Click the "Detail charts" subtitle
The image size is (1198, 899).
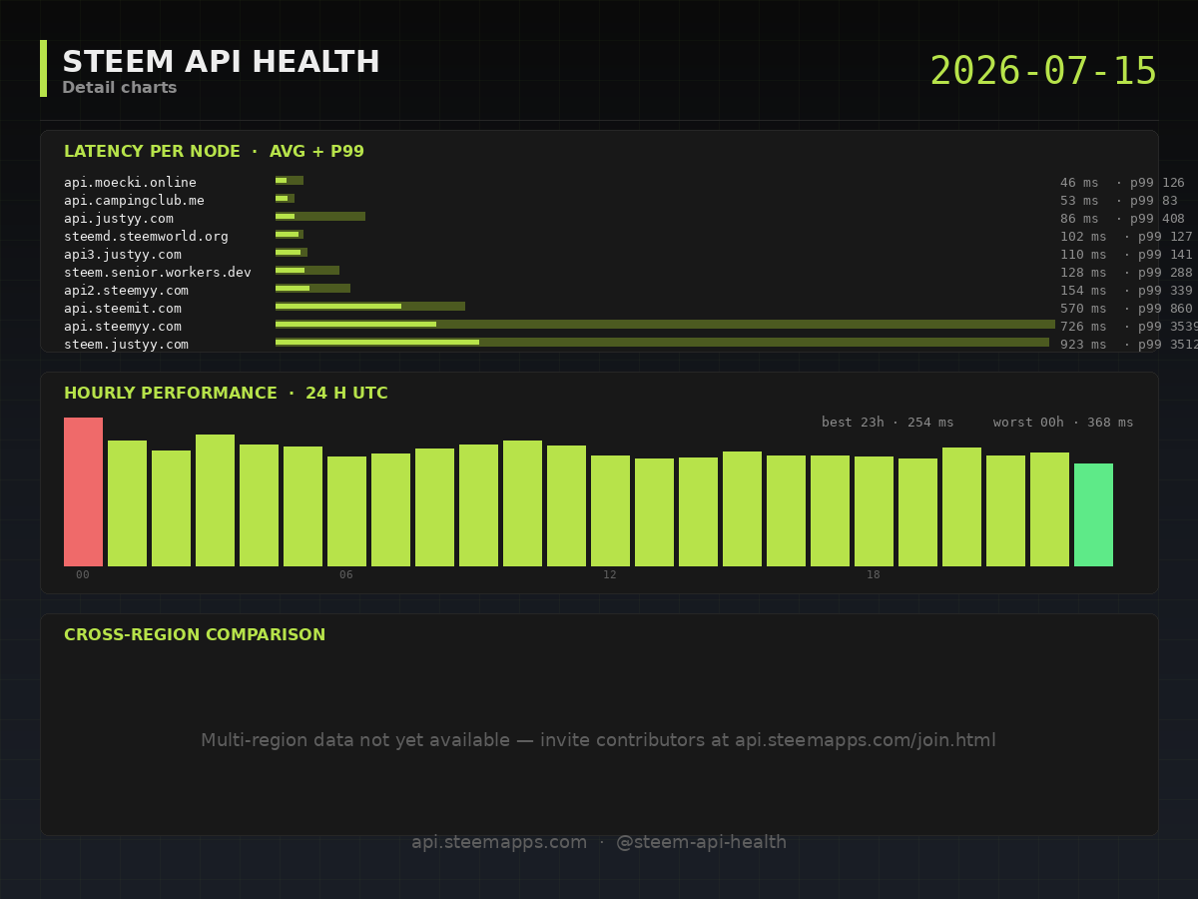pyautogui.click(x=120, y=88)
